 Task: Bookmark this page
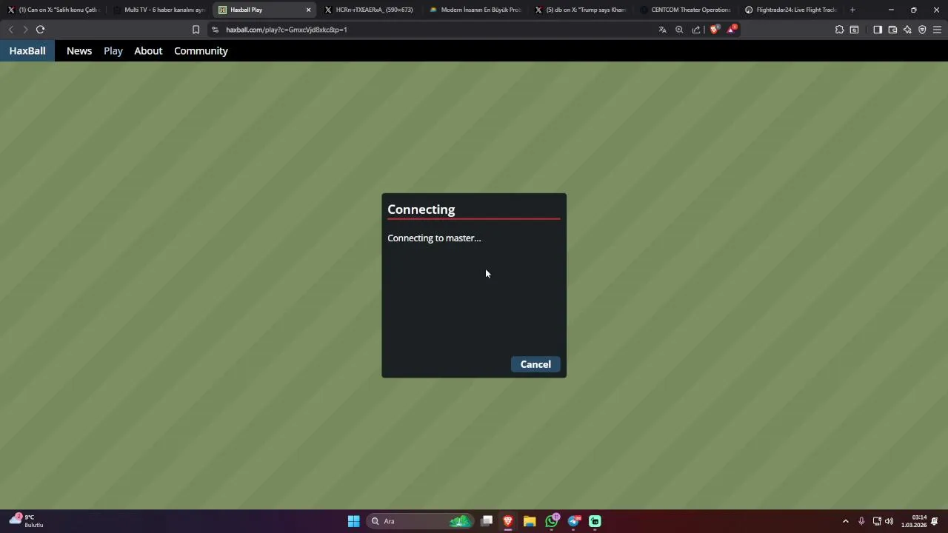pos(196,30)
